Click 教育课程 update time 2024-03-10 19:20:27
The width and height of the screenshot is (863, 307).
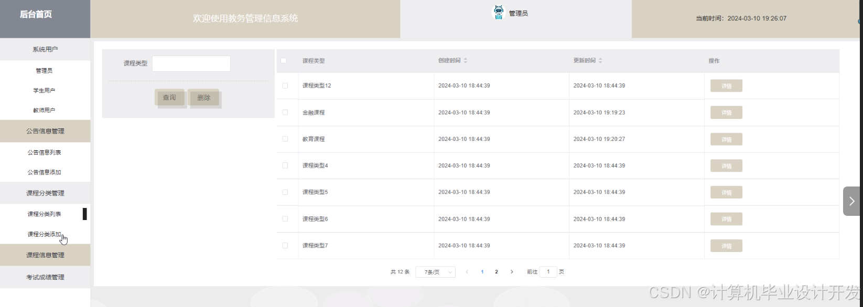coord(599,139)
